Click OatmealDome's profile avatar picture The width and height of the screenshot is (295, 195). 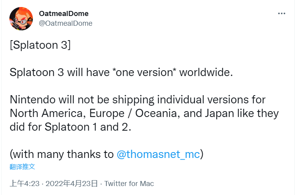click(x=21, y=18)
